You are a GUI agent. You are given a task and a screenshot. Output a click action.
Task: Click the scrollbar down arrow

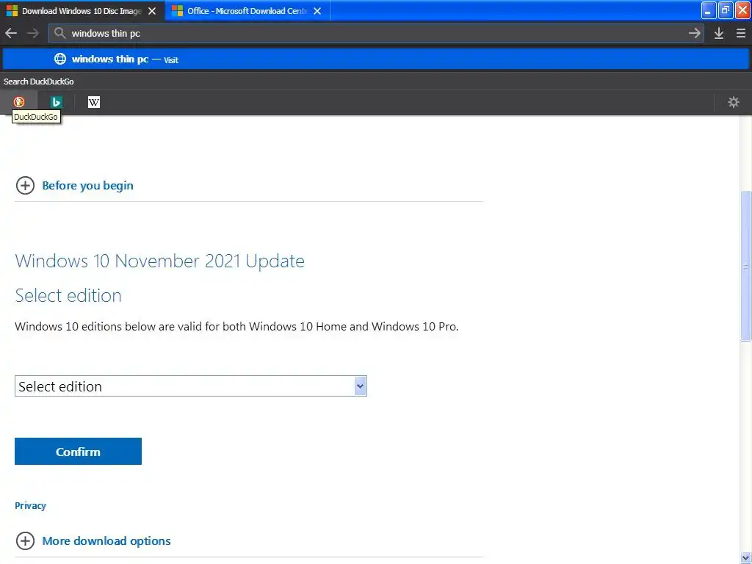click(x=746, y=558)
